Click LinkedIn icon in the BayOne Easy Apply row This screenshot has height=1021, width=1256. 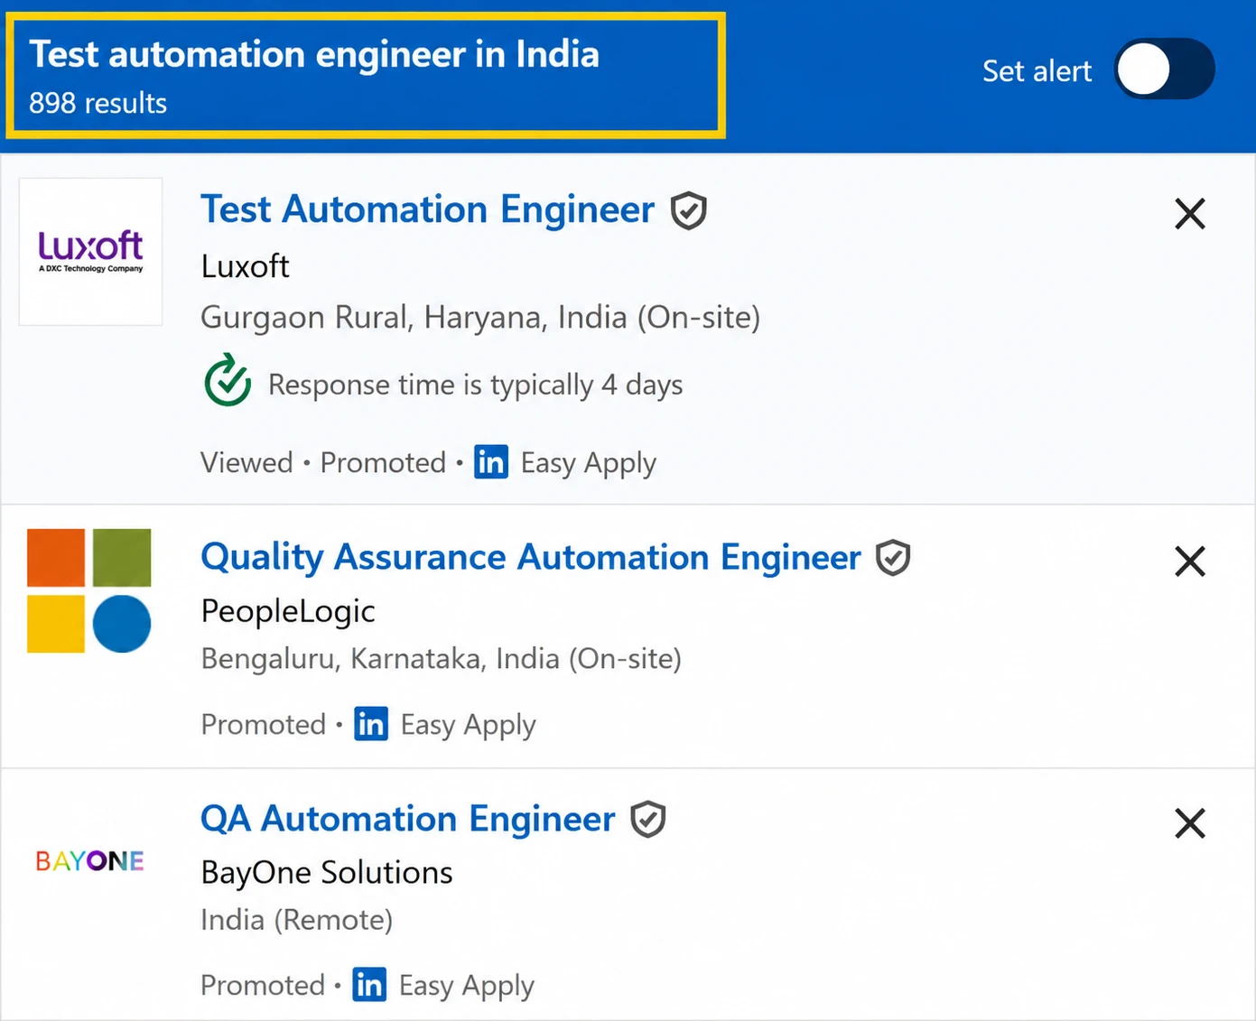pyautogui.click(x=369, y=985)
